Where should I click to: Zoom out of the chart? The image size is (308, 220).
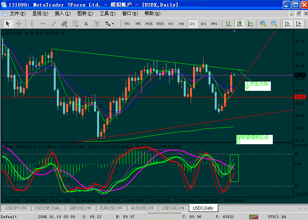tap(274, 24)
